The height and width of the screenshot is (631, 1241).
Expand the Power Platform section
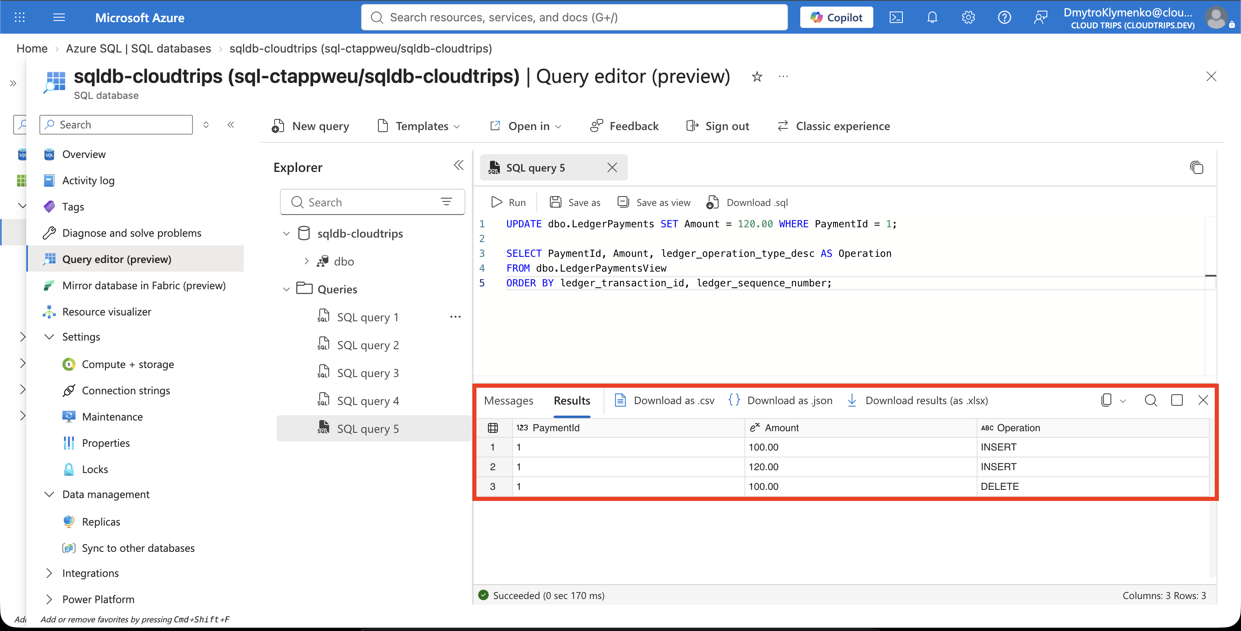tap(49, 599)
